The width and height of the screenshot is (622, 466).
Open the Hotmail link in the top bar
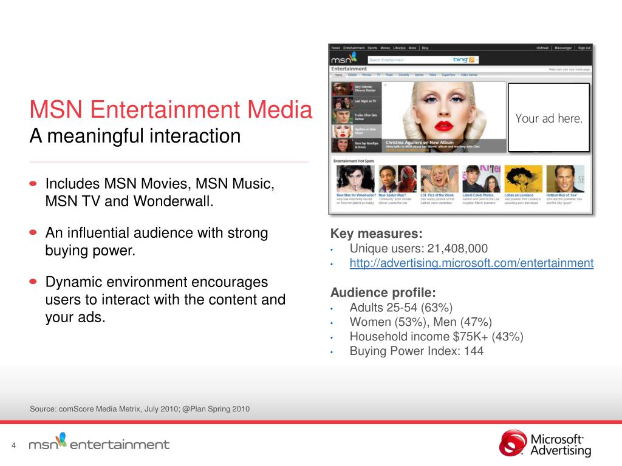coord(542,48)
